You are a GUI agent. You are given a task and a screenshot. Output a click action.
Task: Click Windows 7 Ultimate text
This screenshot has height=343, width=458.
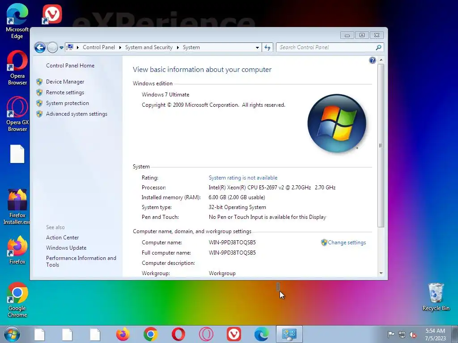coord(165,95)
